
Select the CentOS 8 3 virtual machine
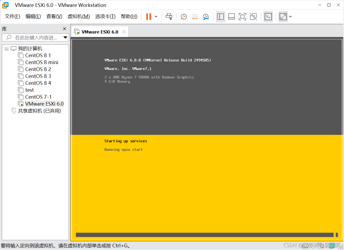click(x=38, y=76)
